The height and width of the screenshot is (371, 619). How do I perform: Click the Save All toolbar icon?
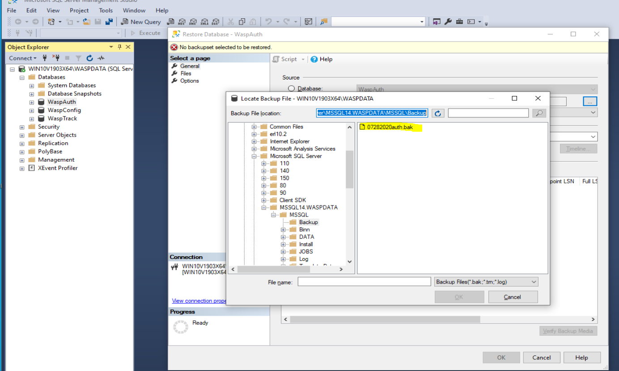point(109,22)
